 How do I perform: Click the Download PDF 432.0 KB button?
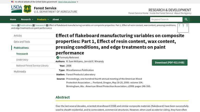pyautogui.click(x=169, y=63)
